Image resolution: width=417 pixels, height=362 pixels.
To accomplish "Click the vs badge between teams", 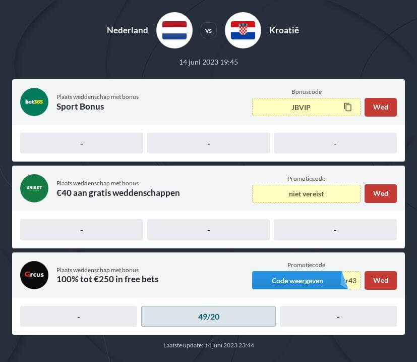I will pyautogui.click(x=209, y=31).
